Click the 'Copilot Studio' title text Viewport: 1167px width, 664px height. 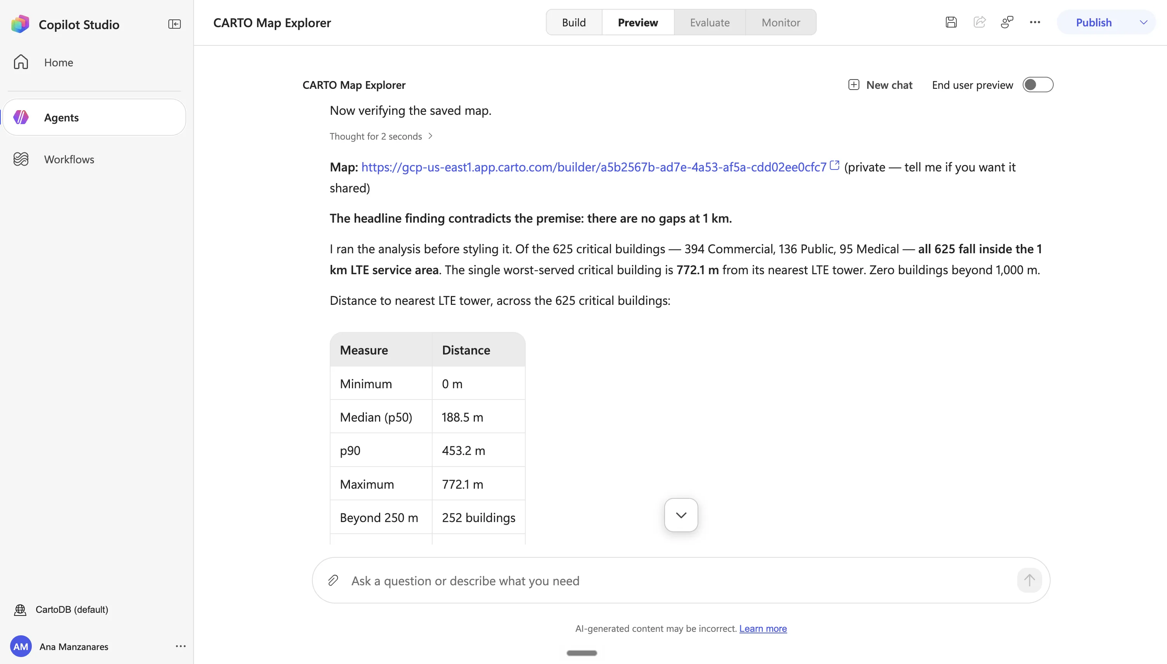[x=79, y=24]
